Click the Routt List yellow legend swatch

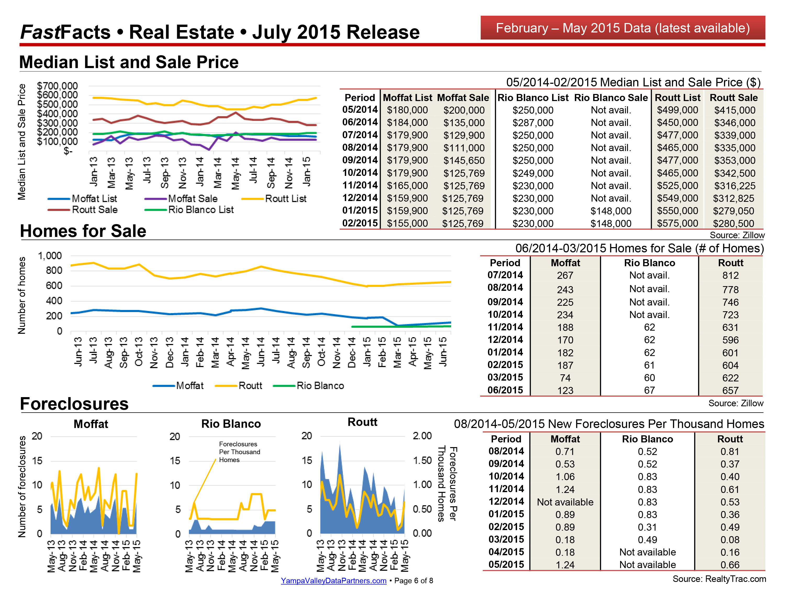[252, 199]
